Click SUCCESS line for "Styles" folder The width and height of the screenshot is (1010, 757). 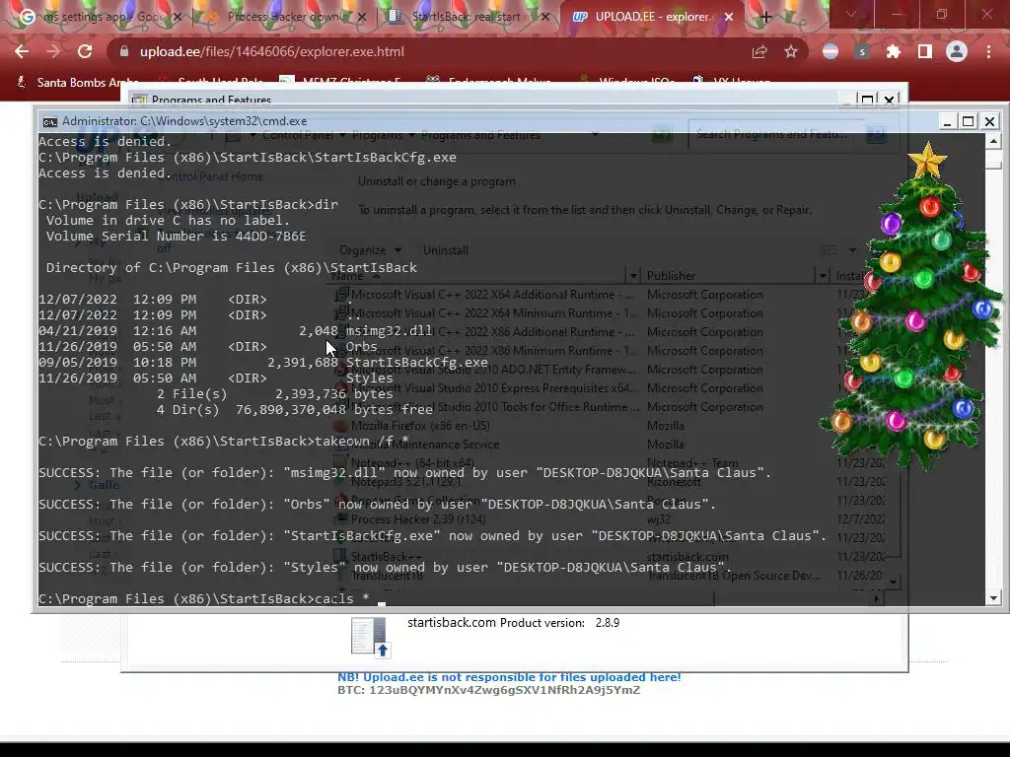click(385, 568)
